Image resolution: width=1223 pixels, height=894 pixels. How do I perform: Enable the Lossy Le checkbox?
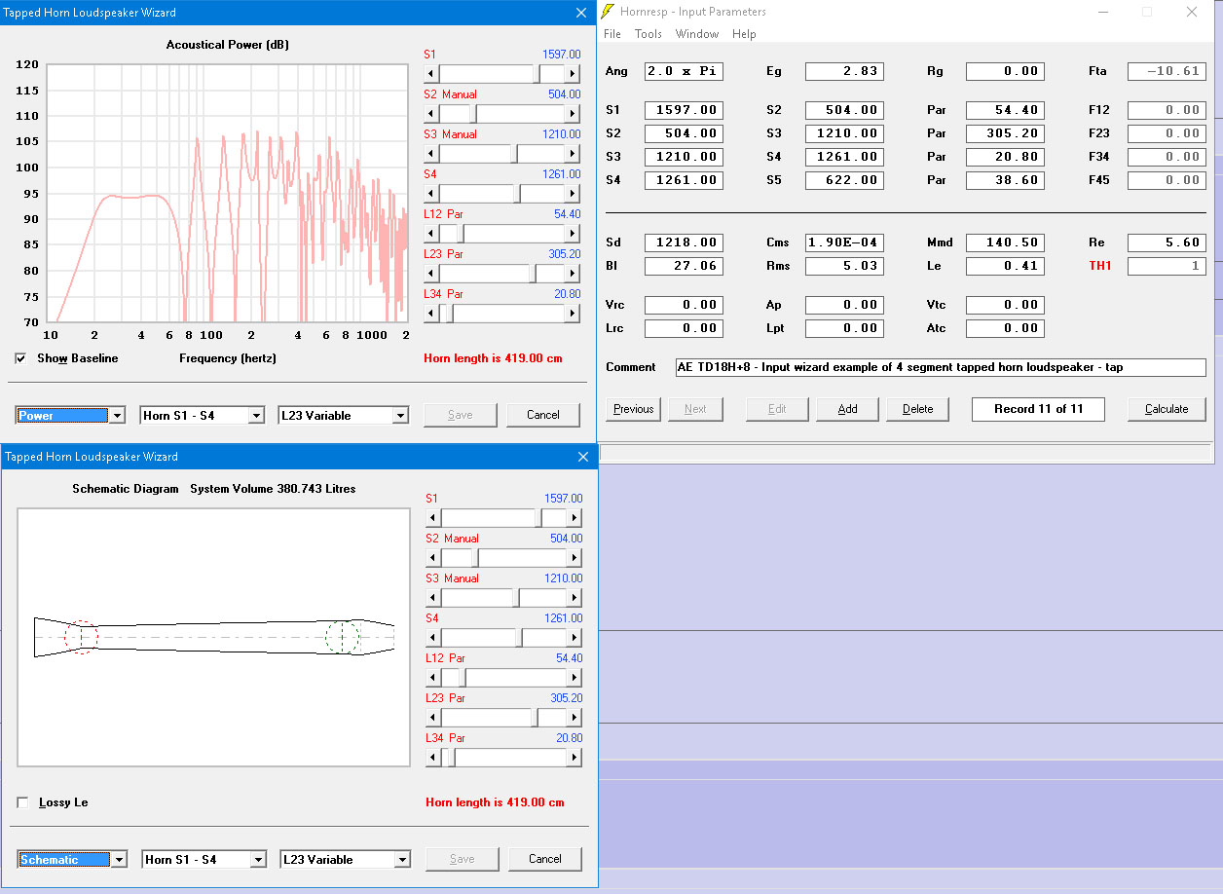22,802
